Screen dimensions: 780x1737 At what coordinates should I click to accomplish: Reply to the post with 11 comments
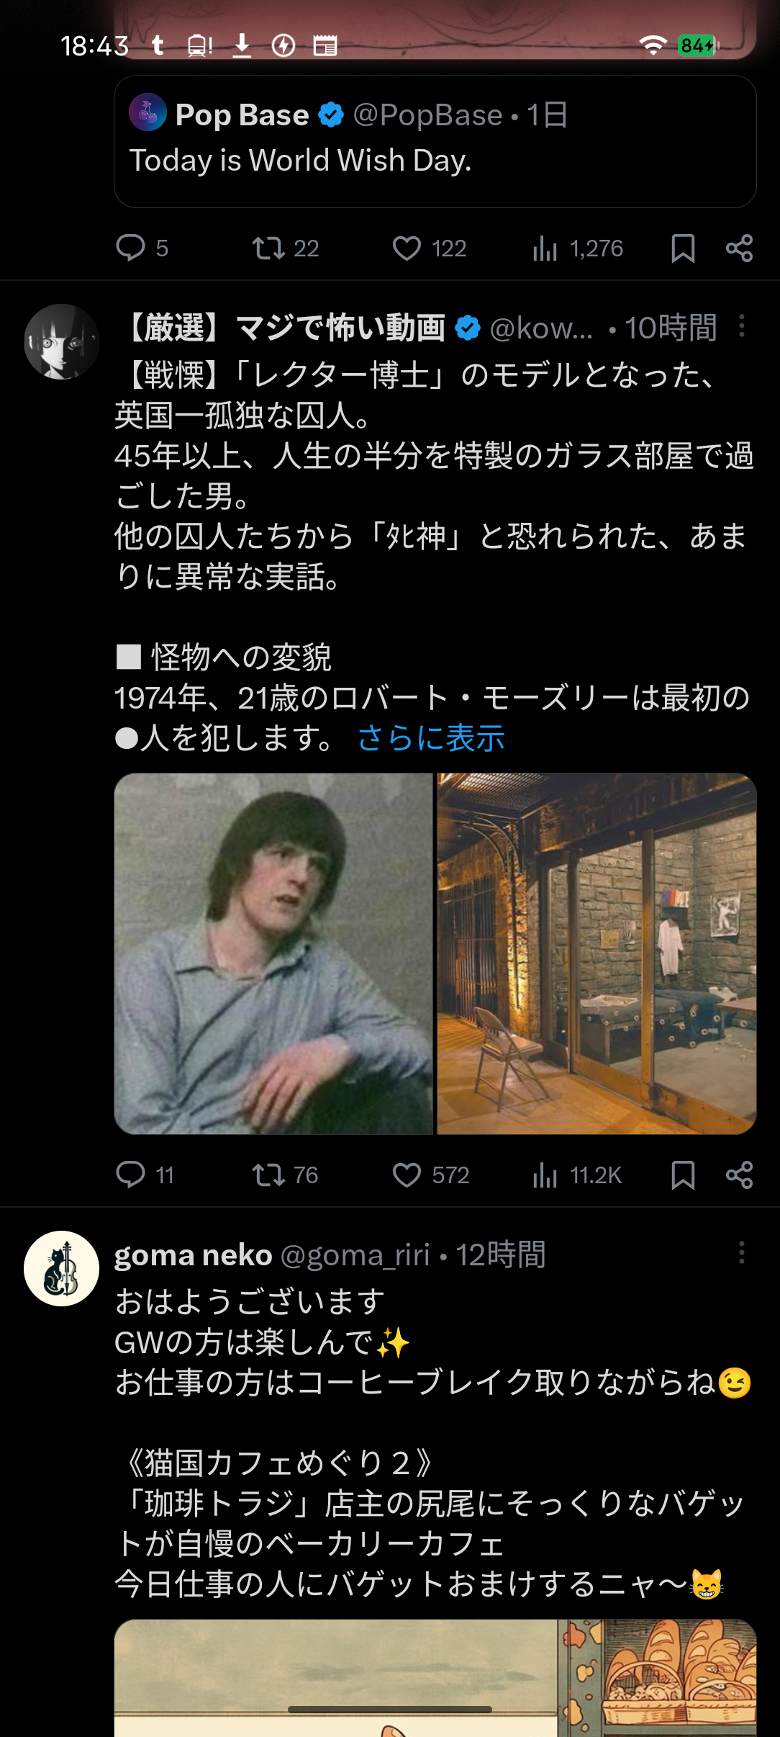131,1175
